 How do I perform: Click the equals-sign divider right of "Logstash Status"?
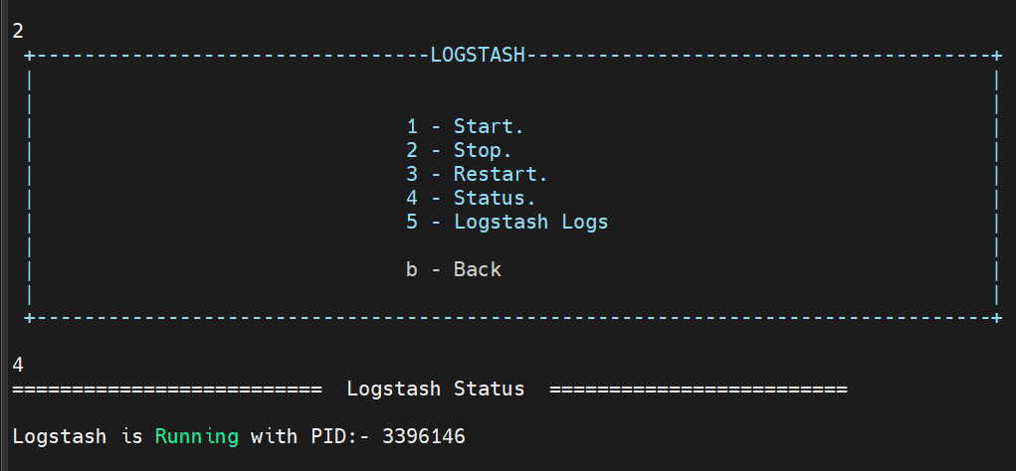pos(698,389)
